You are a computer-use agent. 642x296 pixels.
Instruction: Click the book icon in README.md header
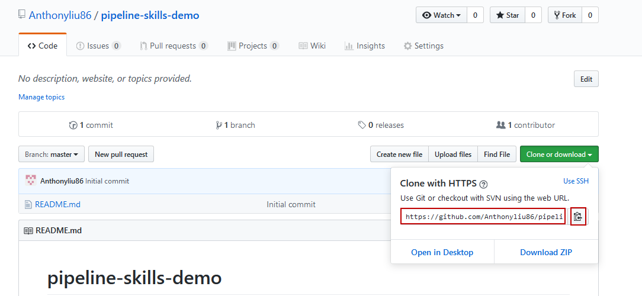(28, 230)
